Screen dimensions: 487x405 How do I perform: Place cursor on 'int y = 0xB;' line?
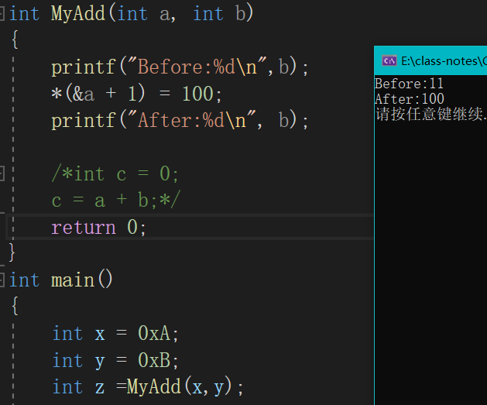[x=115, y=360]
